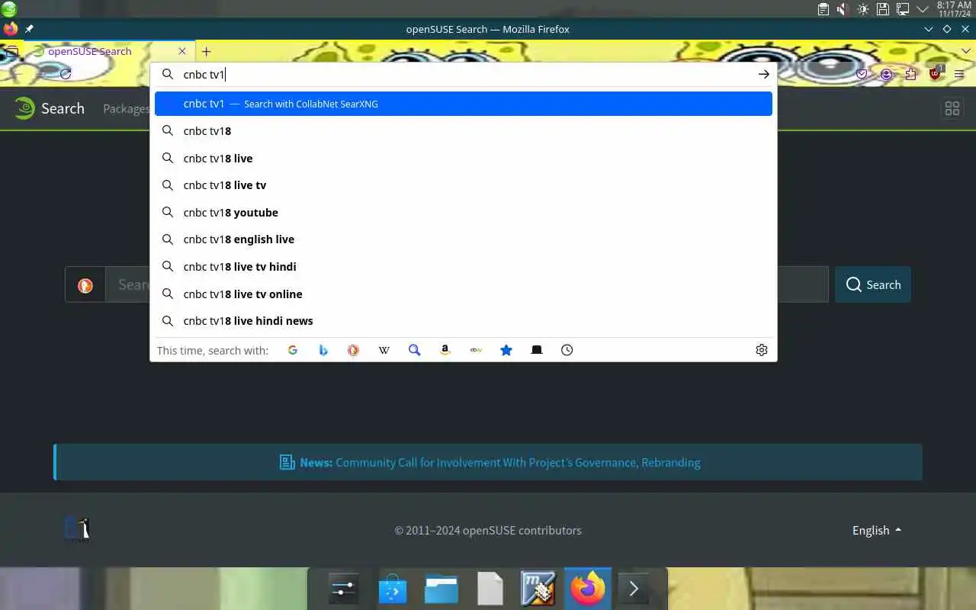Screen dimensions: 976x610
Task: Search bookmarks using the star icon
Action: (506, 350)
